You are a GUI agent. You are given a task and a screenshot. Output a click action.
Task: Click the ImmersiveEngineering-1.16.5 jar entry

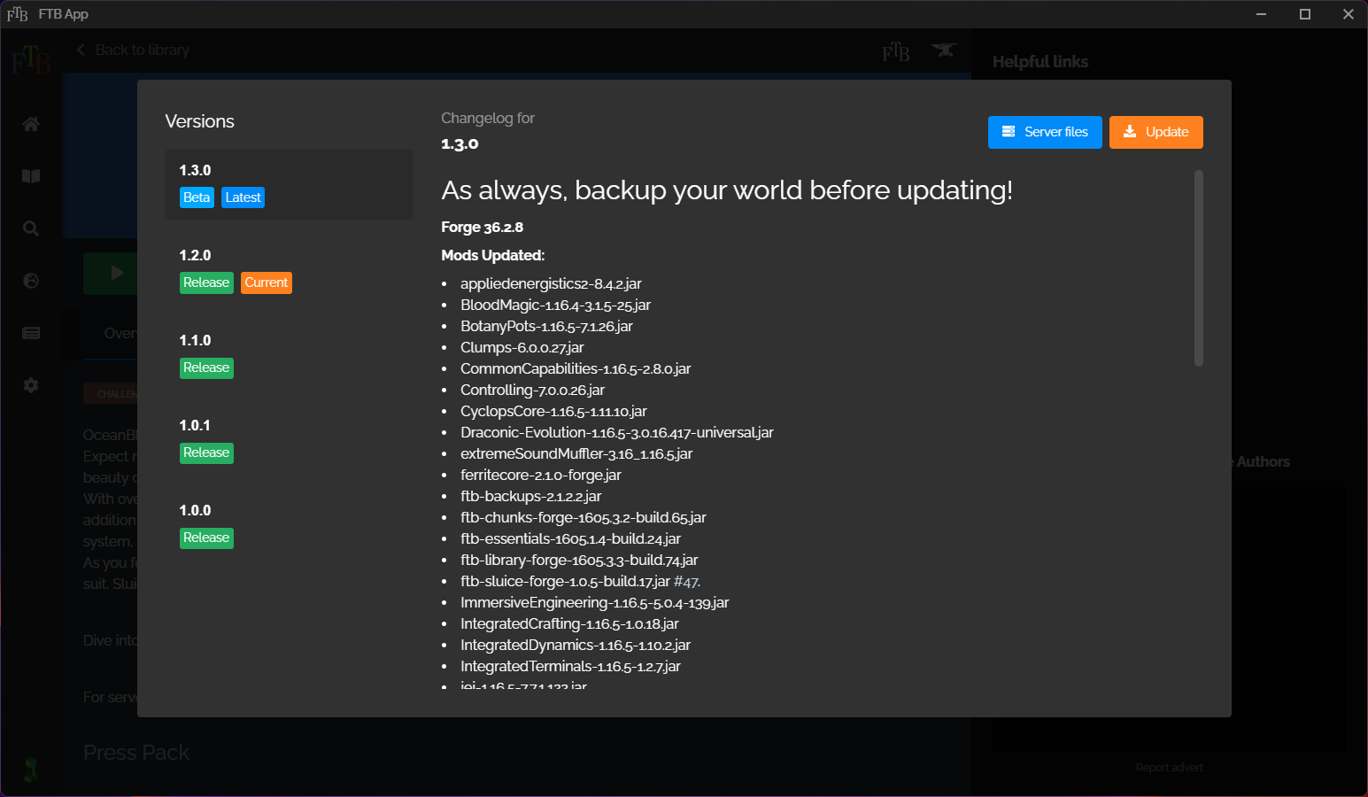[x=594, y=603]
